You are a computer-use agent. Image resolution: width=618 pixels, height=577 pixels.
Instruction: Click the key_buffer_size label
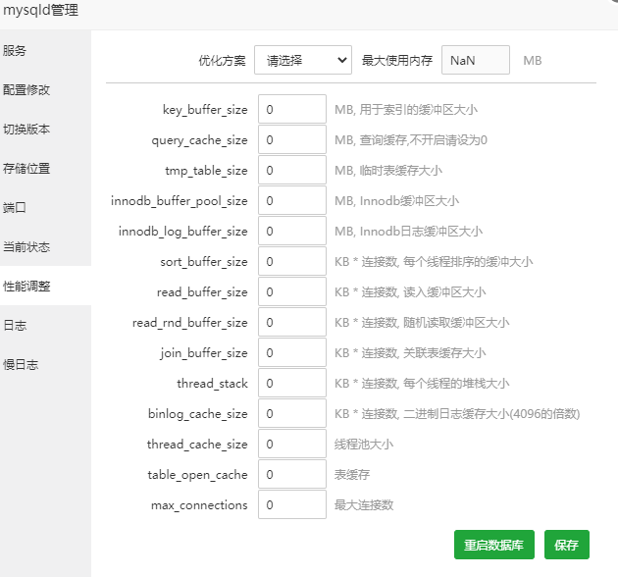[x=205, y=110]
